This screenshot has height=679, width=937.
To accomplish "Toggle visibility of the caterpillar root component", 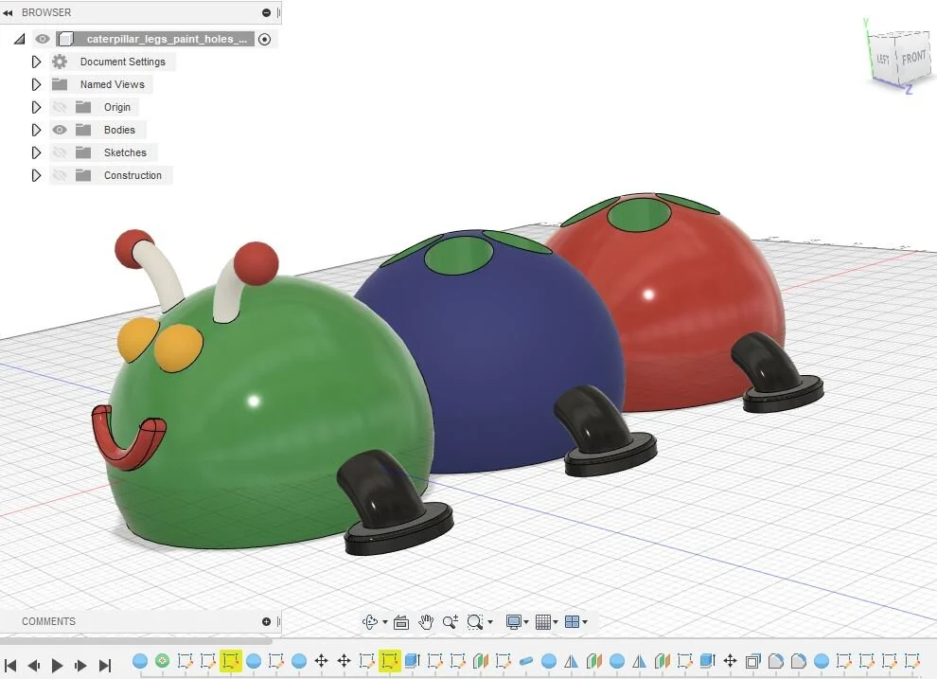I will [43, 39].
